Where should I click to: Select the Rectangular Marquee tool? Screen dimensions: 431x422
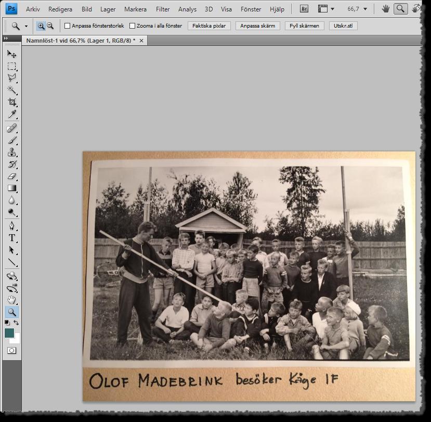click(11, 66)
